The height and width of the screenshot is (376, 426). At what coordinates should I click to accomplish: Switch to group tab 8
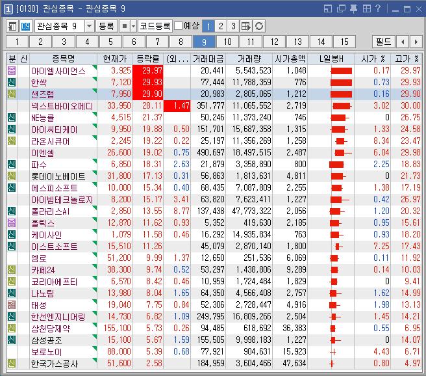click(181, 42)
